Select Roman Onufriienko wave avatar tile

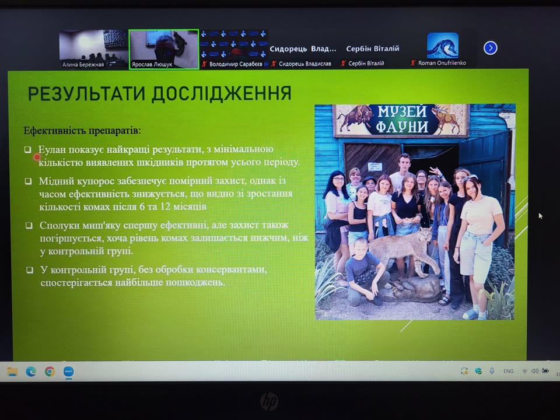point(443,49)
